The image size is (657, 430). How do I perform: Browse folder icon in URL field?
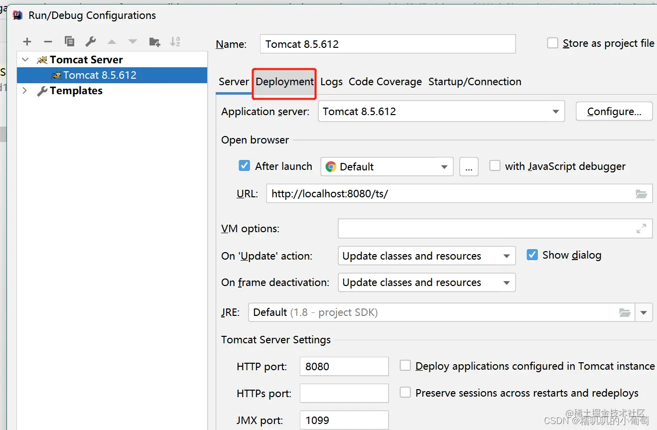tap(642, 194)
